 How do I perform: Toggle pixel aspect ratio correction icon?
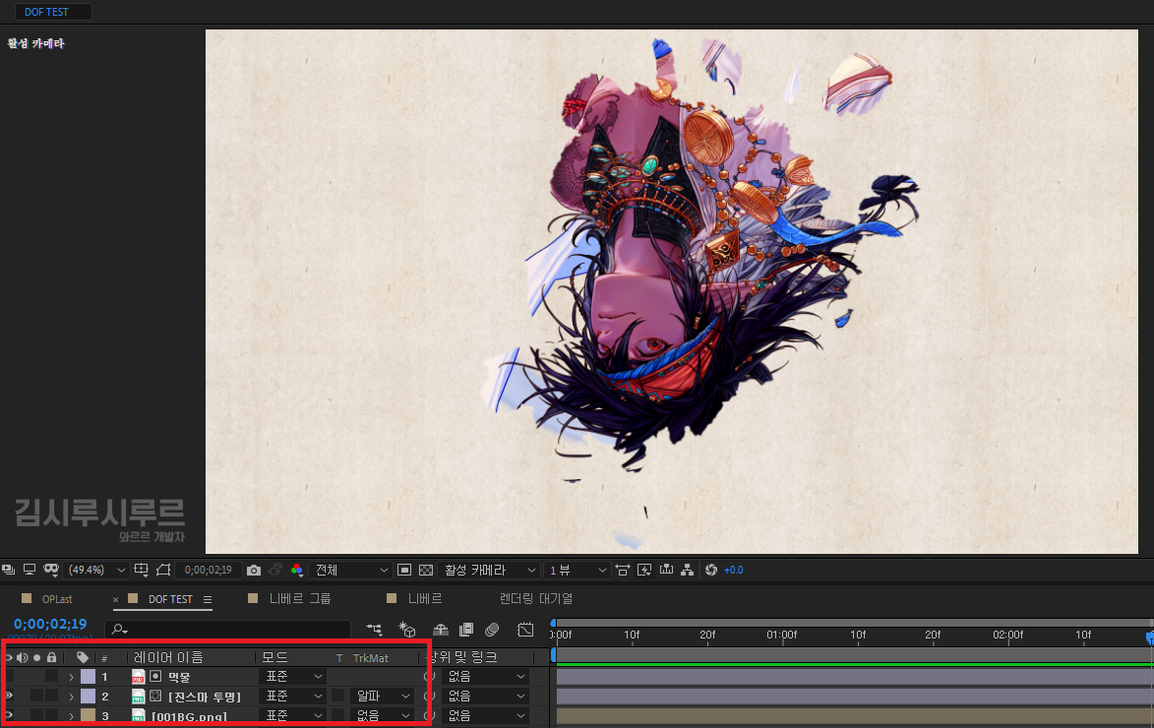point(623,570)
